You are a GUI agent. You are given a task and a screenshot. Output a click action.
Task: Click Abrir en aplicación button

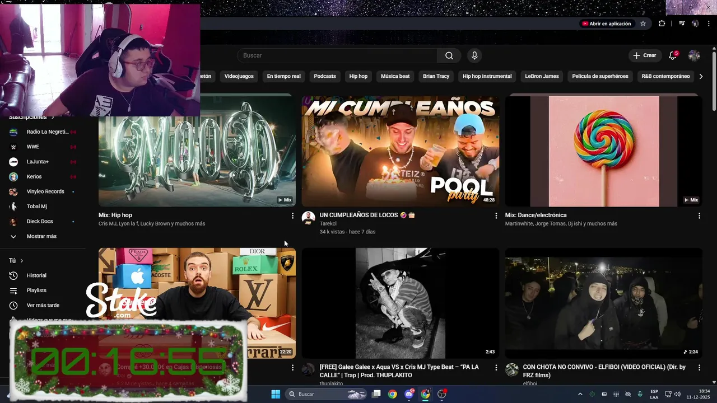[606, 24]
